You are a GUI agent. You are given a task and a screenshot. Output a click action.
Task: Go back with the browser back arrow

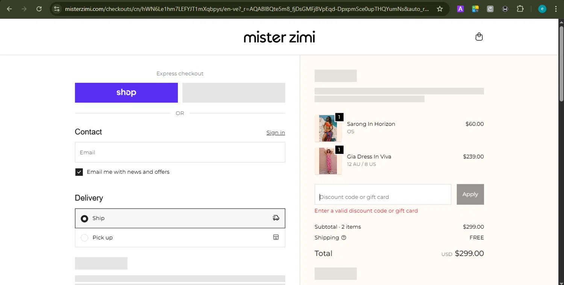[9, 9]
